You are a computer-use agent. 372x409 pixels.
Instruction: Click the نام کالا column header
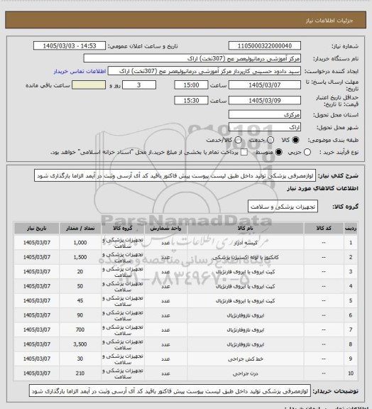(x=245, y=229)
